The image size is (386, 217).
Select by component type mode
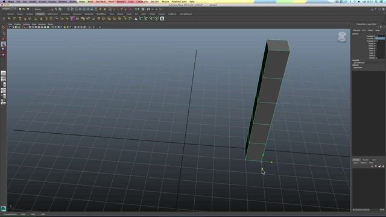pyautogui.click(x=60, y=9)
